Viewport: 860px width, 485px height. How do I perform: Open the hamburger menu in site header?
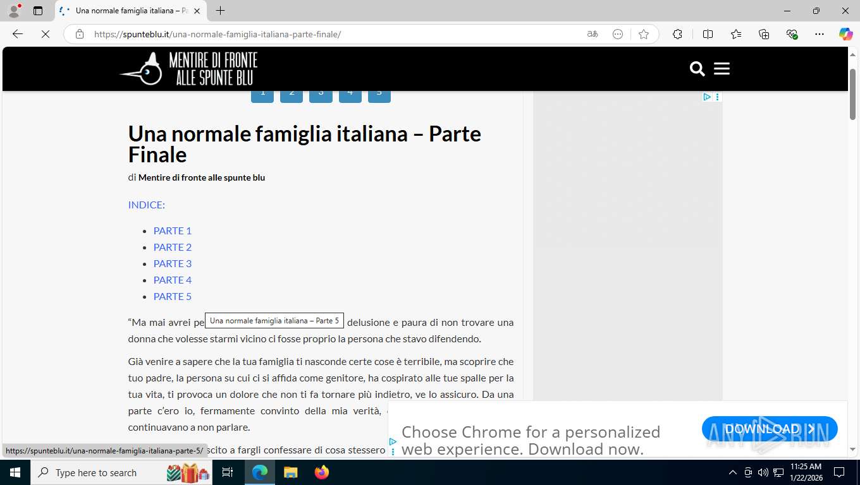(722, 69)
